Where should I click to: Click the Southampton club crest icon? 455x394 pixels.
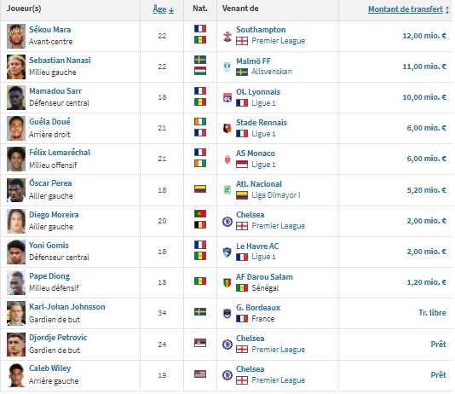pyautogui.click(x=227, y=37)
